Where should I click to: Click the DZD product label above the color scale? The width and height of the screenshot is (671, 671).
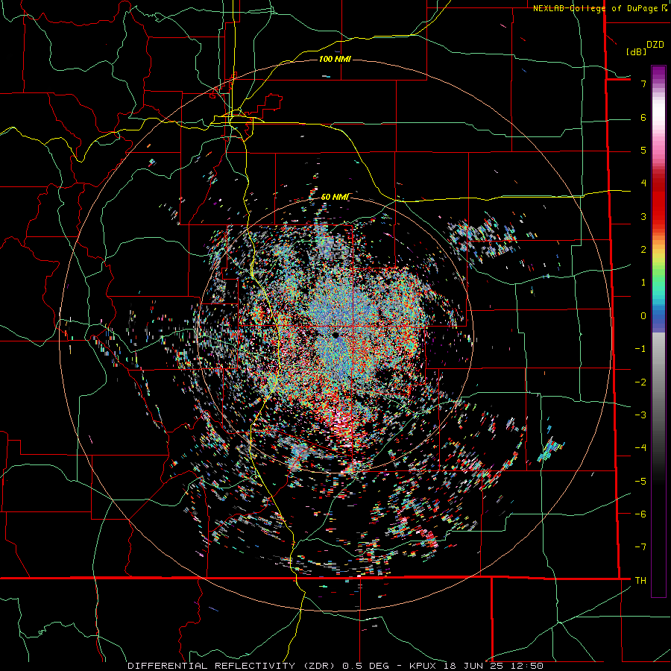click(x=655, y=45)
